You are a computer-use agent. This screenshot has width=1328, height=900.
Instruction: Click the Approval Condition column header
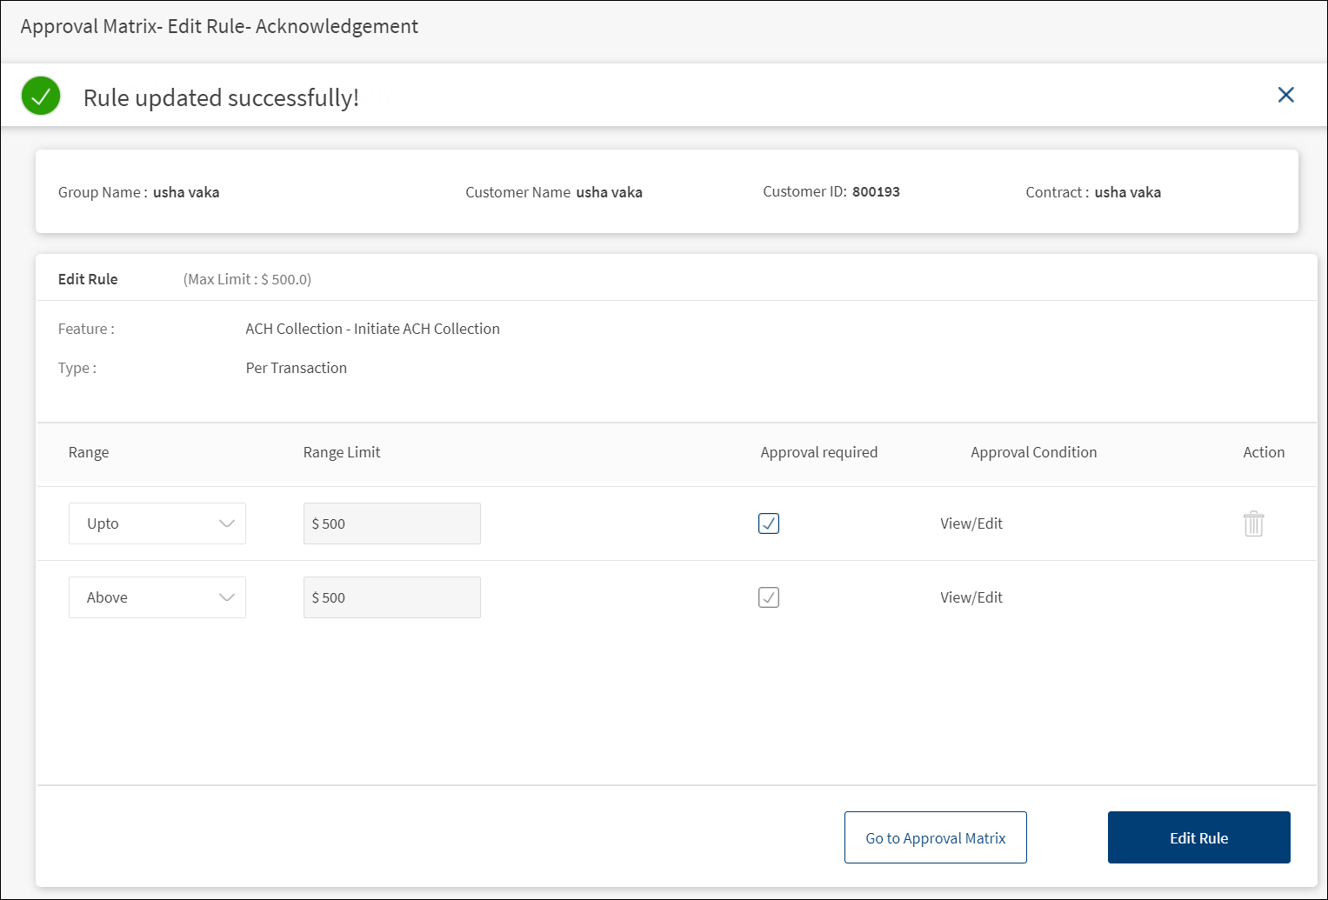click(x=1033, y=452)
